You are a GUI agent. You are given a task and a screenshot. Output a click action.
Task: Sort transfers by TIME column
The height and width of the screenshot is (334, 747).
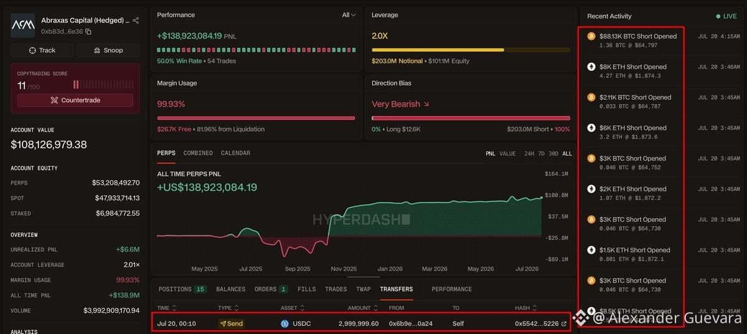coord(167,308)
